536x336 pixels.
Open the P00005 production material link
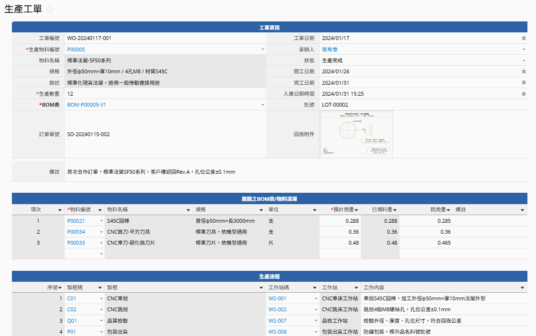pyautogui.click(x=76, y=49)
